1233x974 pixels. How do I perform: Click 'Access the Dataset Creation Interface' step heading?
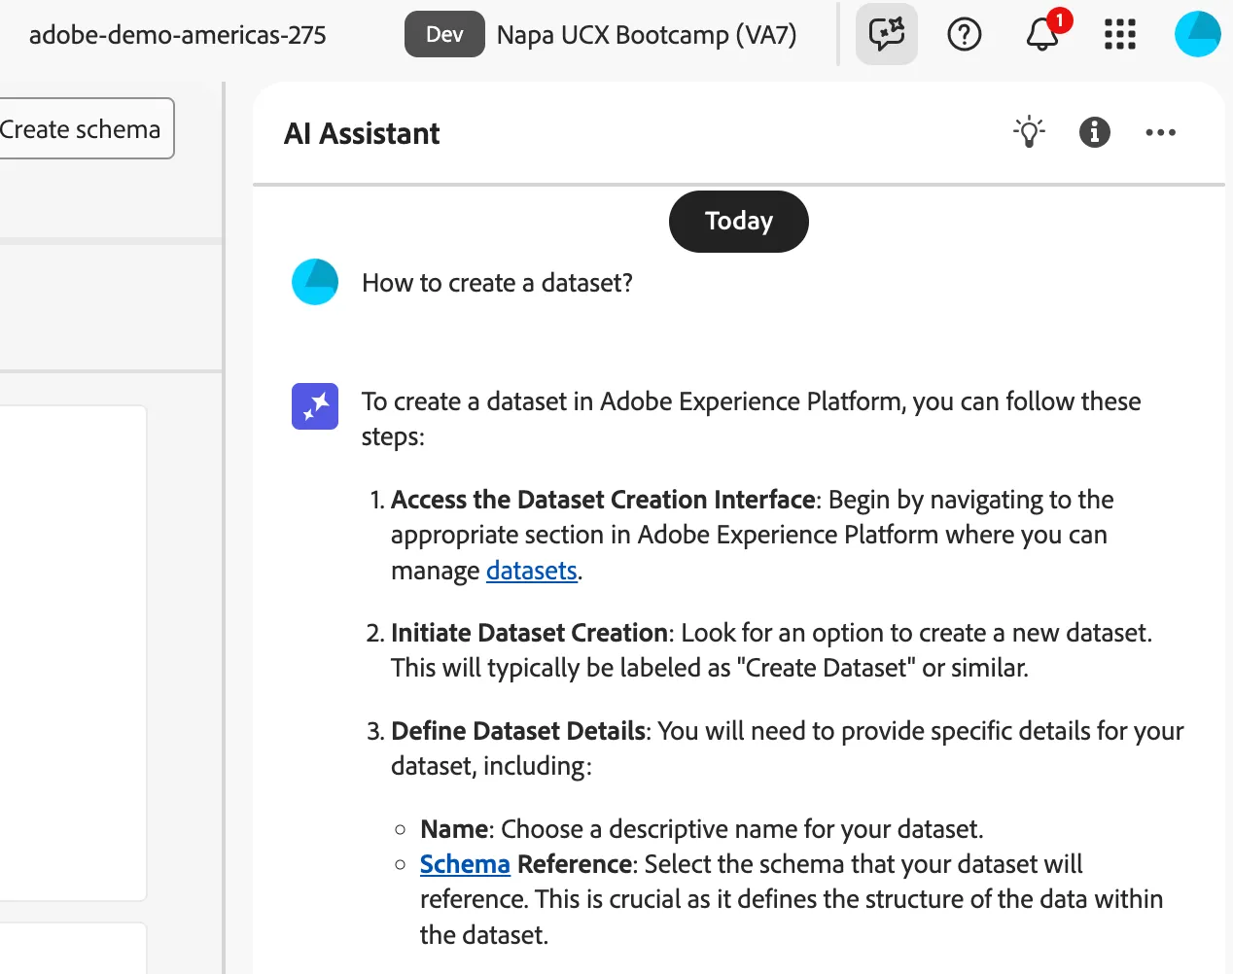(x=603, y=500)
